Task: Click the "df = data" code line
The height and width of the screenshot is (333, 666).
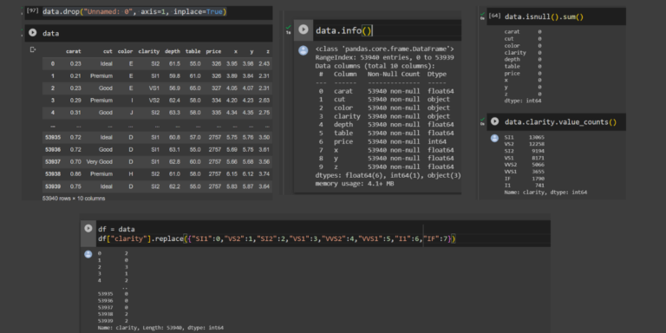Action: tap(116, 229)
